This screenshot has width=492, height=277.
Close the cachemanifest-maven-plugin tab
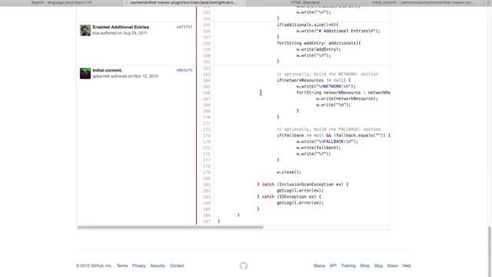click(127, 2)
